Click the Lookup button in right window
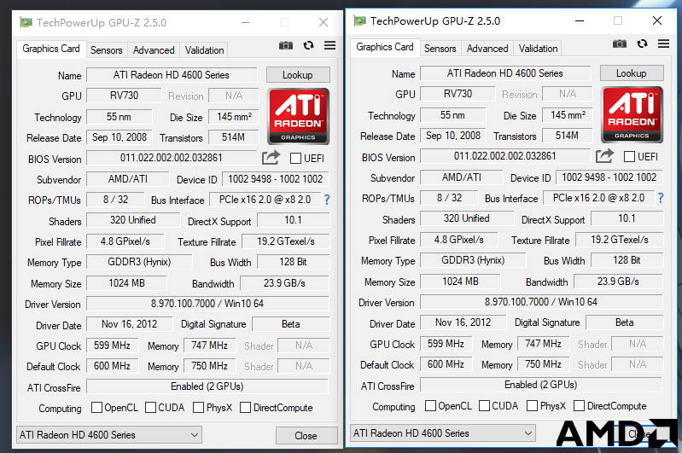The image size is (682, 453). [632, 73]
